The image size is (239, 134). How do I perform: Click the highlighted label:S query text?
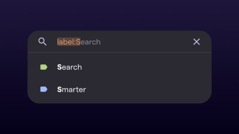click(69, 42)
